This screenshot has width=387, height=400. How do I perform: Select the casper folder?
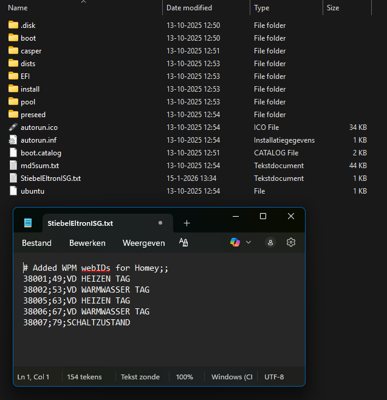pos(31,51)
